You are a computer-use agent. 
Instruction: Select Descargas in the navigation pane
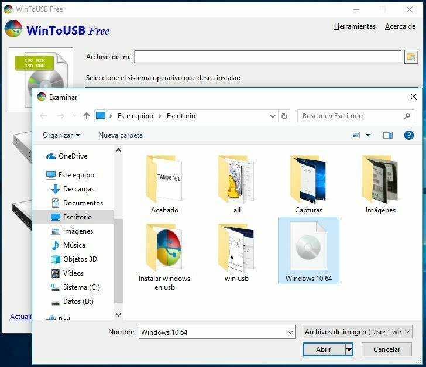(78, 189)
